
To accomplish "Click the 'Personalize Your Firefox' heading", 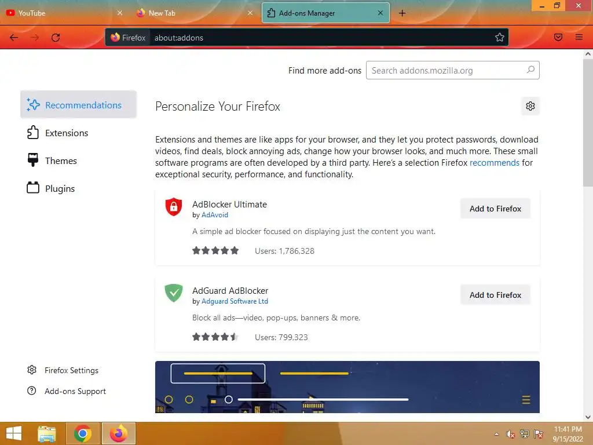I will (218, 107).
